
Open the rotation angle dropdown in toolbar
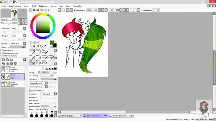pos(117,10)
